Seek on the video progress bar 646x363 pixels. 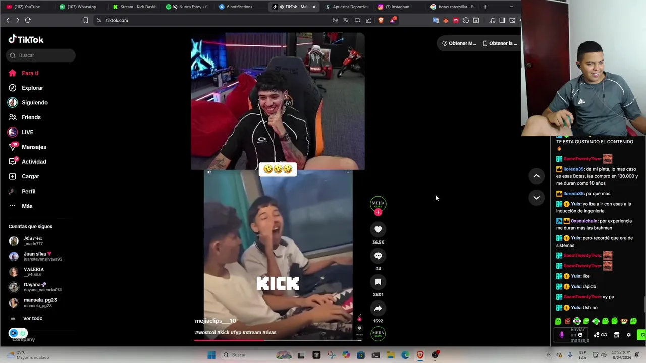(278, 340)
